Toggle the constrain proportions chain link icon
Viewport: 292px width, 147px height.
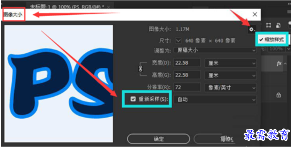[141, 69]
